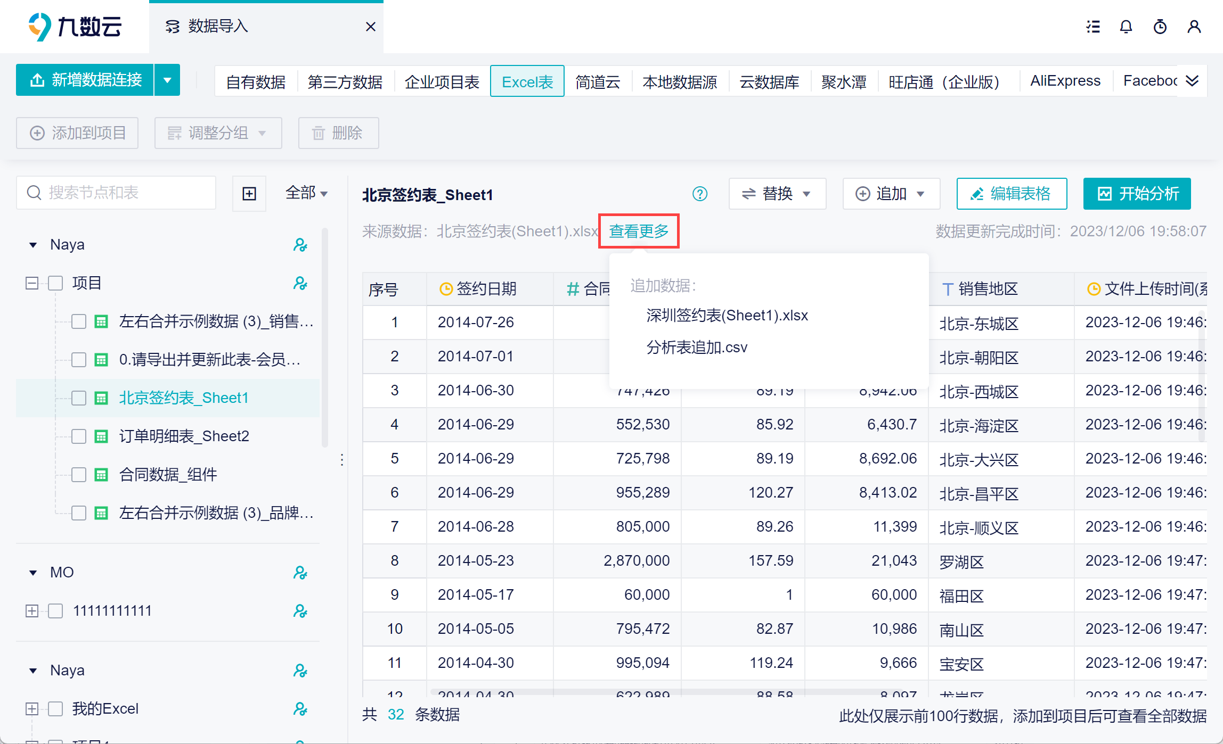Screen dimensions: 1223x744
Task: Click the collaborator icon next to MO
Action: tap(300, 573)
